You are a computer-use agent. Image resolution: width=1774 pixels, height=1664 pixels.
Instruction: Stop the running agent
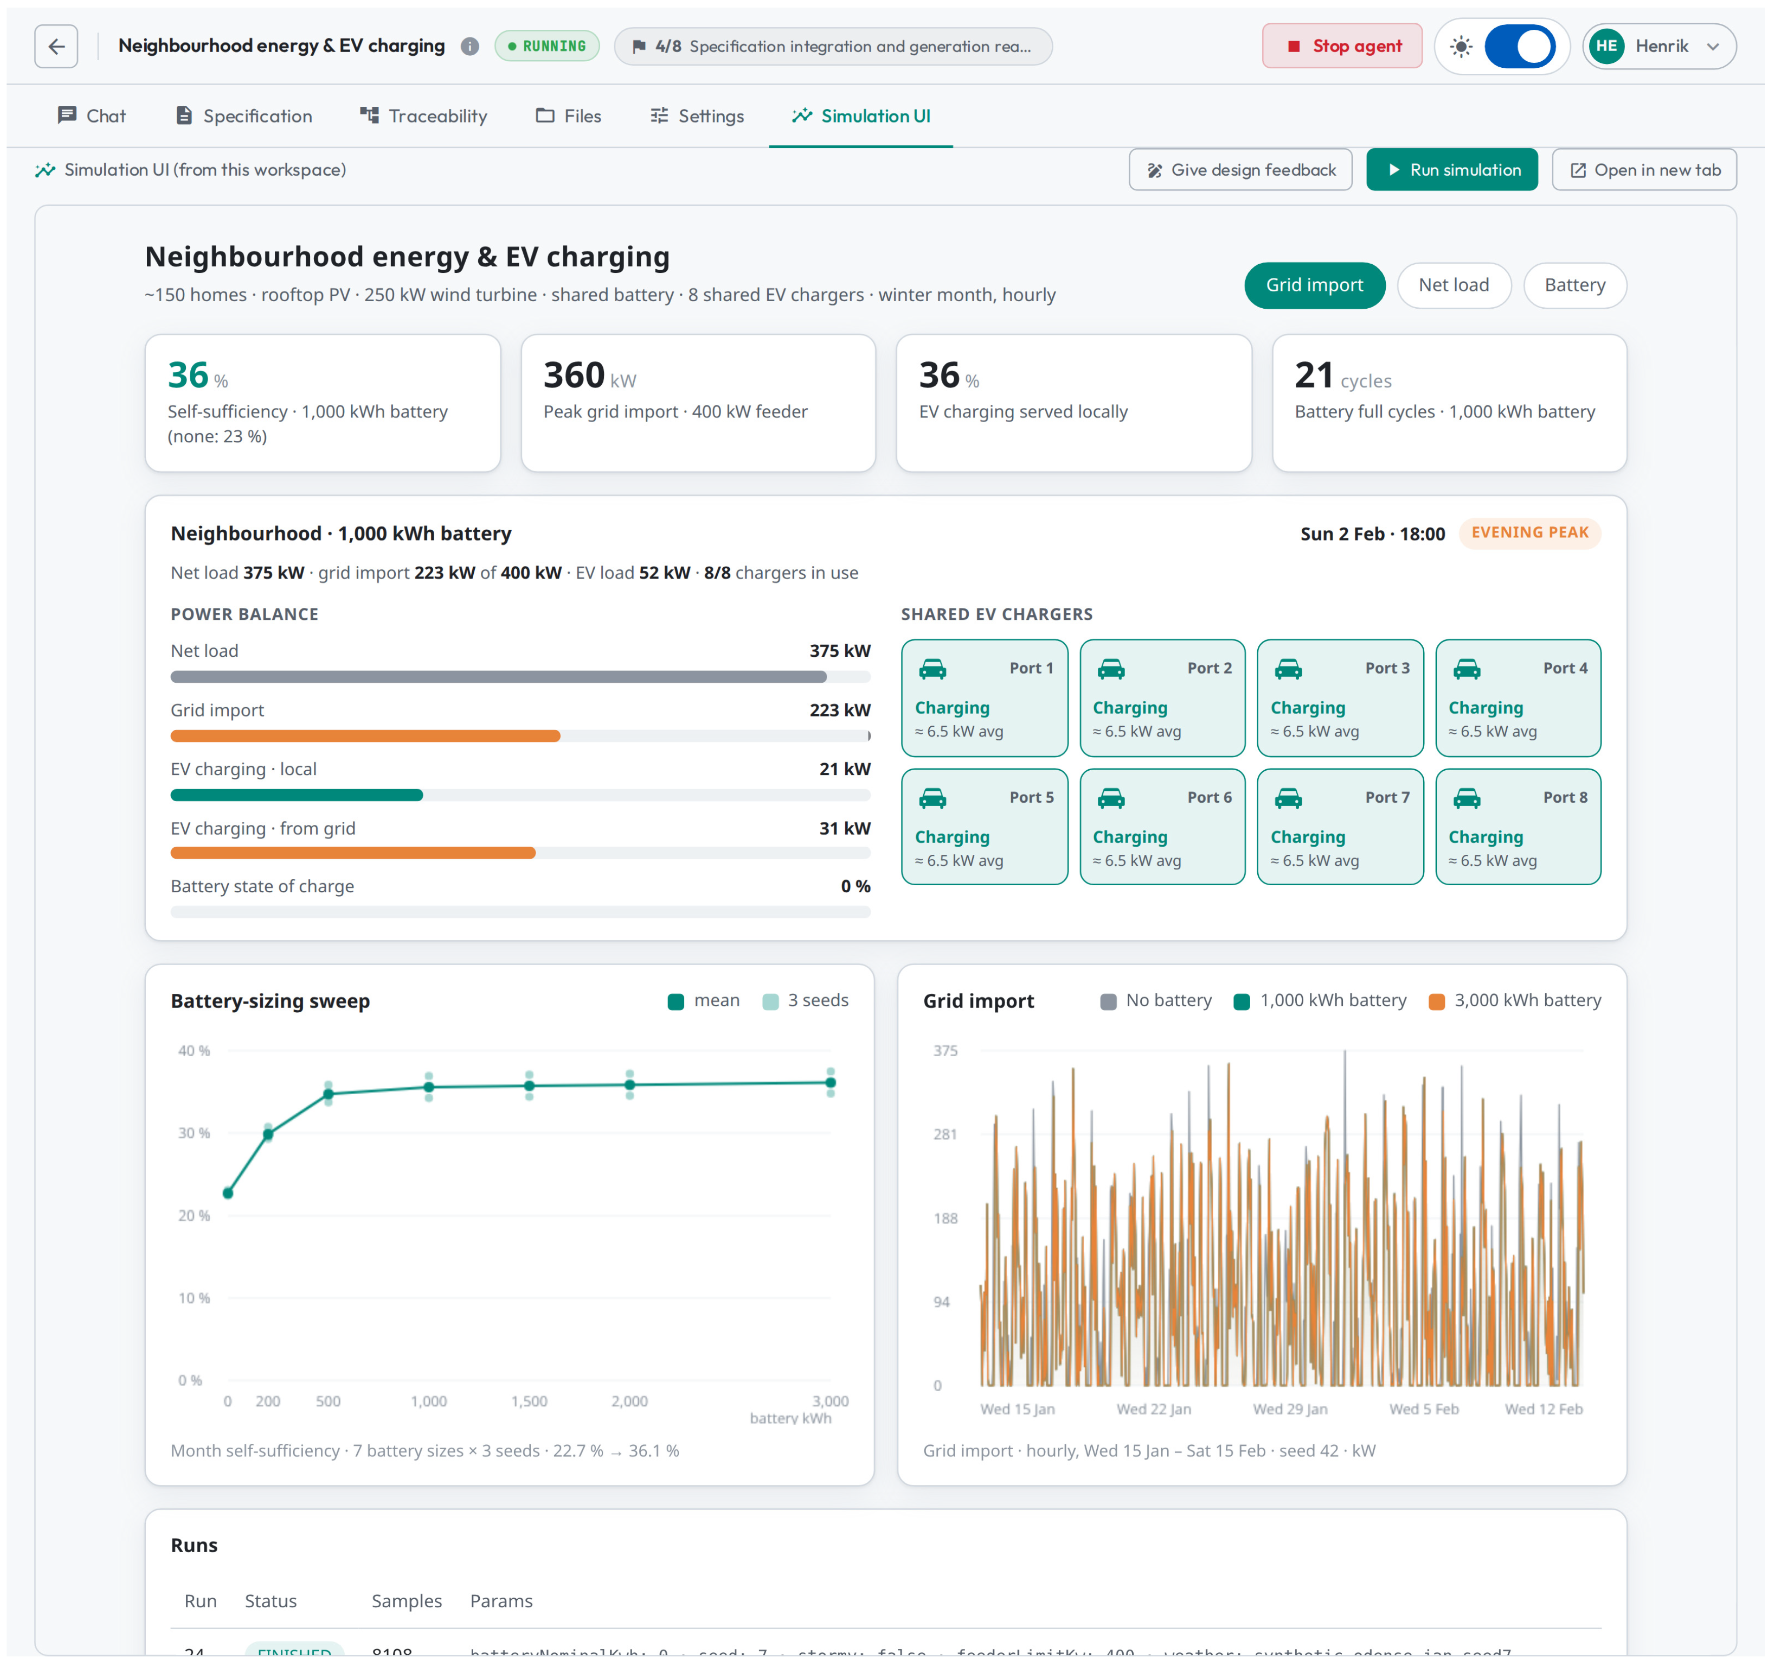pos(1342,47)
